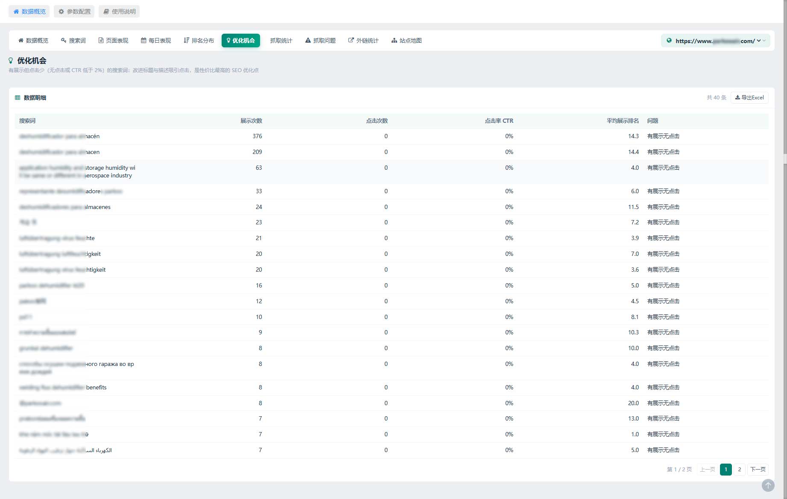This screenshot has width=787, height=499.
Task: Click the house icon beside the 数据概览 sub-tab
Action: pyautogui.click(x=20, y=41)
